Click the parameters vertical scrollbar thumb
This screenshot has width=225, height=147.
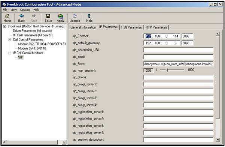218,77
